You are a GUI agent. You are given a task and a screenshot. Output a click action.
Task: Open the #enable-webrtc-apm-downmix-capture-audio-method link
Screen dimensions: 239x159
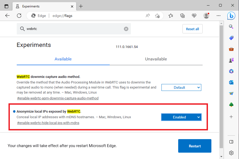58,98
